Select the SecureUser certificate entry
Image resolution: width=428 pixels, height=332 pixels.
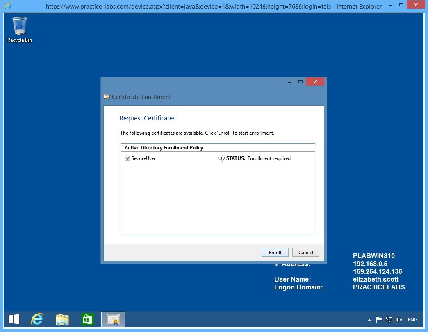point(144,158)
